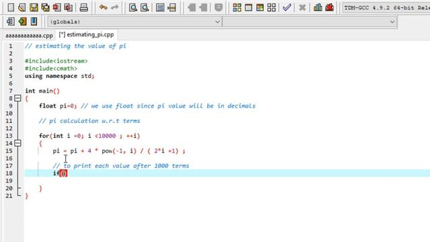Image resolution: width=430 pixels, height=242 pixels.
Task: Click on "using namespace std;" line
Action: tap(60, 76)
